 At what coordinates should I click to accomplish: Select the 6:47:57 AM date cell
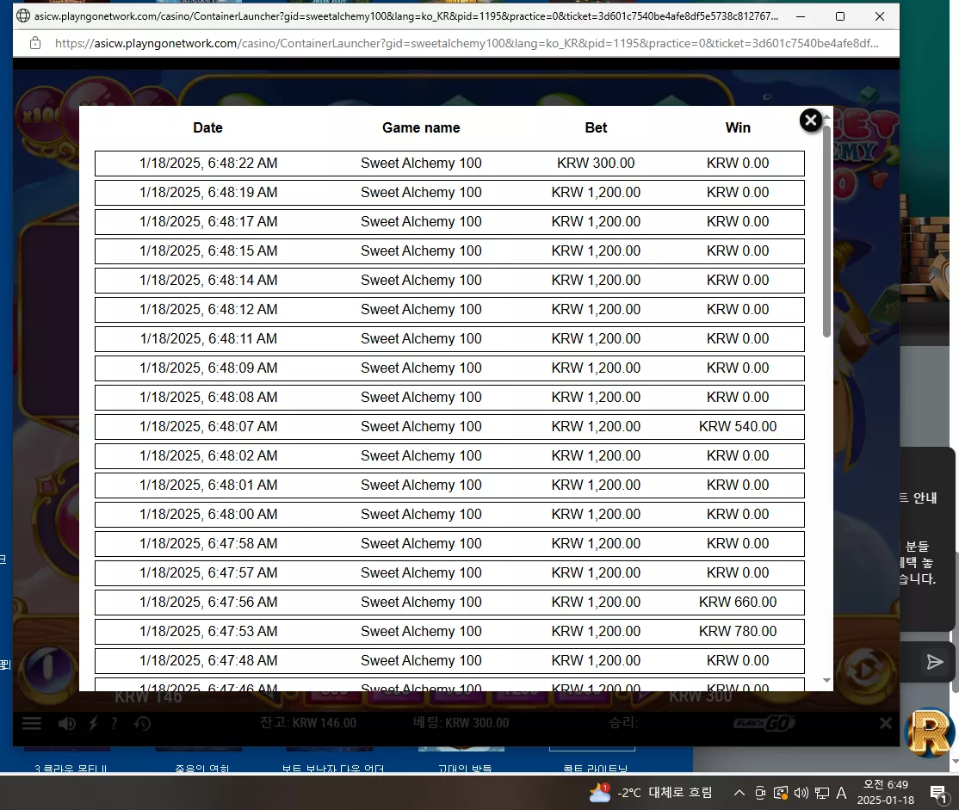coord(208,573)
